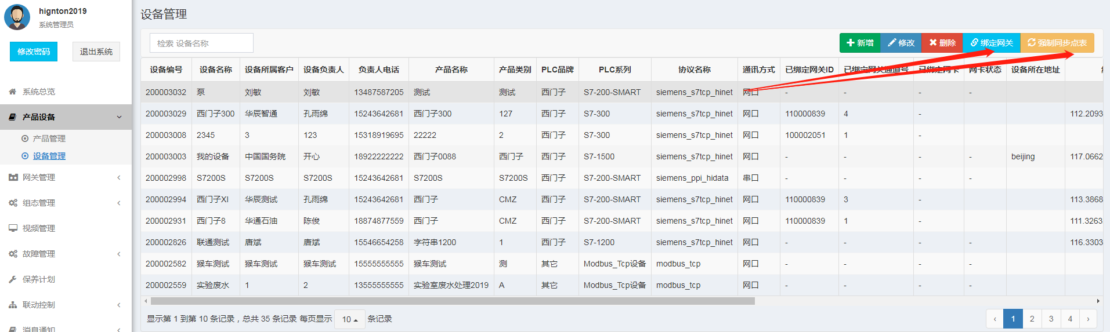Click the 设备编号 column header
This screenshot has width=1110, height=332.
[x=166, y=70]
